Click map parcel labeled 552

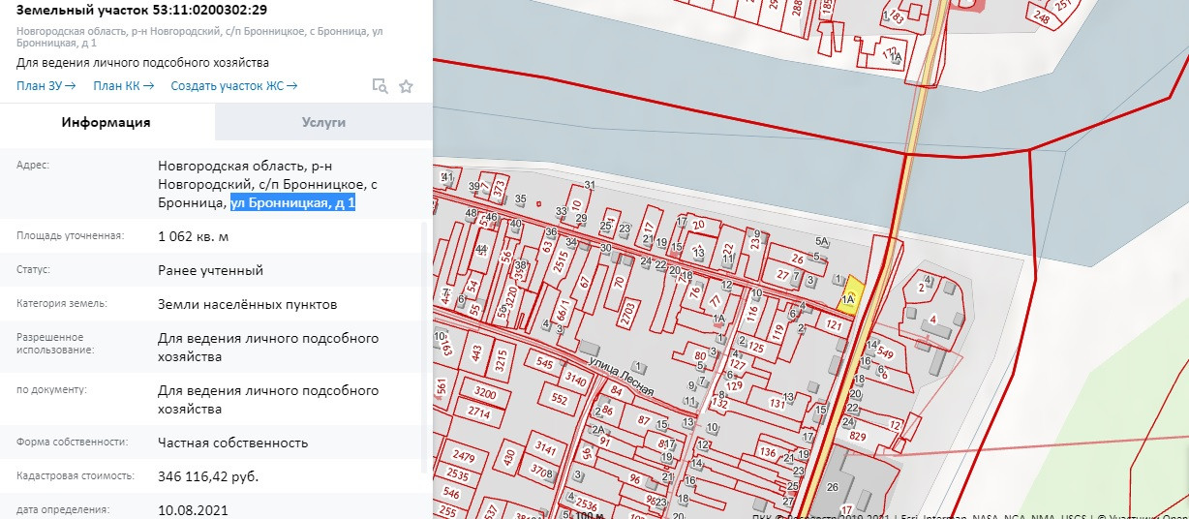pos(559,398)
